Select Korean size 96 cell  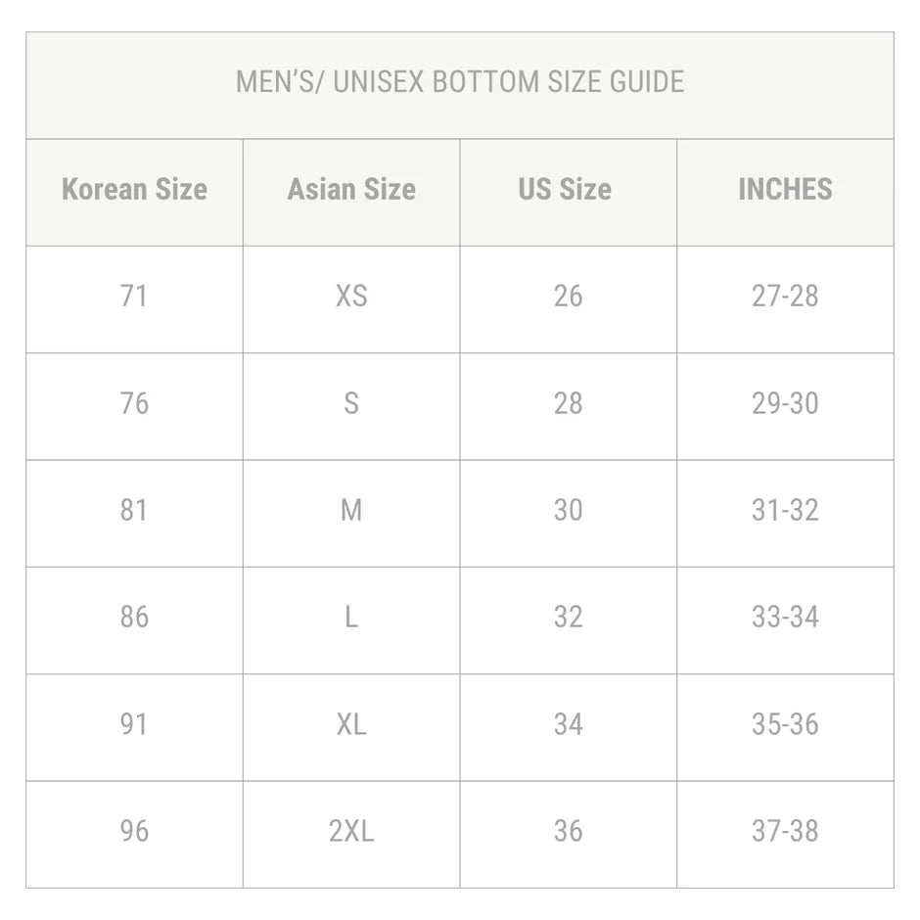134,831
